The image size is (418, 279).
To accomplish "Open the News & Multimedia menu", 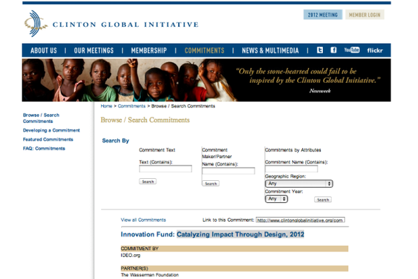I will (270, 50).
